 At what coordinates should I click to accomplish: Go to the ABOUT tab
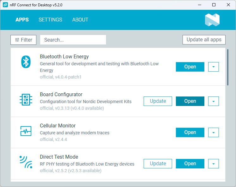[80, 20]
